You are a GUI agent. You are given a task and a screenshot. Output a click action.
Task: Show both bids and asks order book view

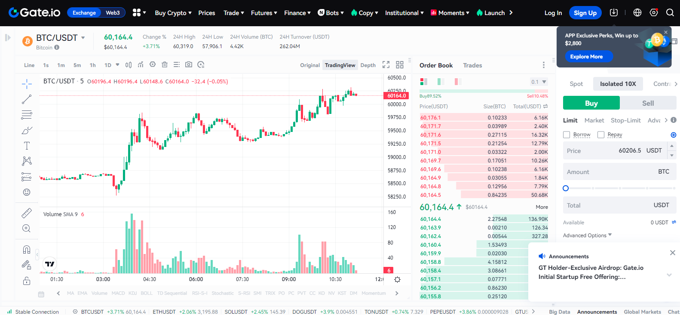coord(423,82)
